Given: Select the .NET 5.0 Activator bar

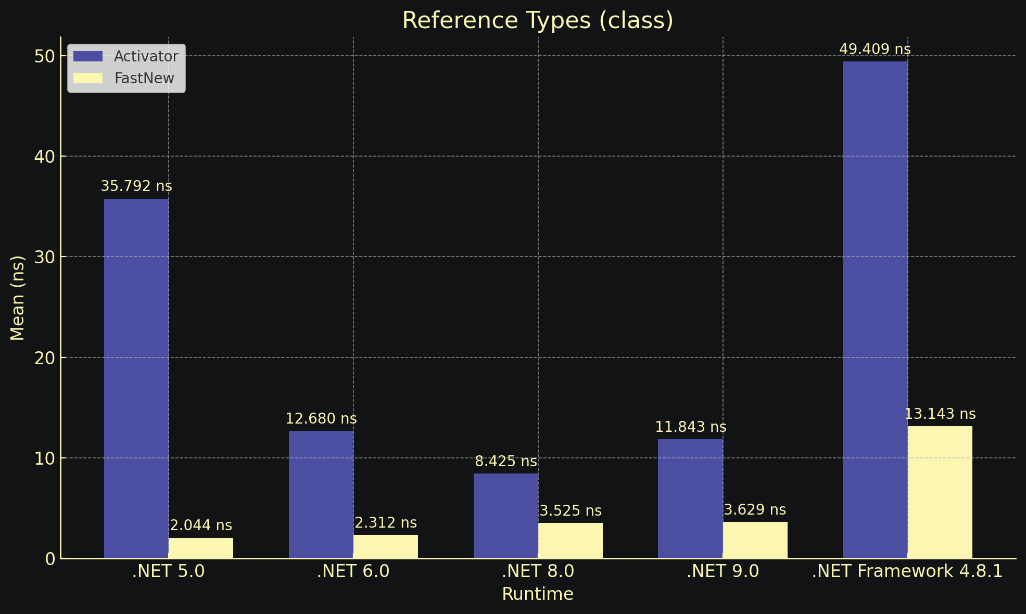Looking at the screenshot, I should coord(136,378).
